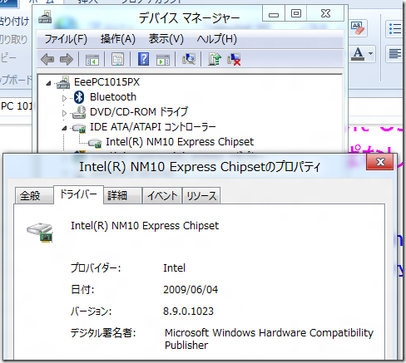Click the blue Help question mark icon
The image size is (406, 363).
(x=143, y=59)
